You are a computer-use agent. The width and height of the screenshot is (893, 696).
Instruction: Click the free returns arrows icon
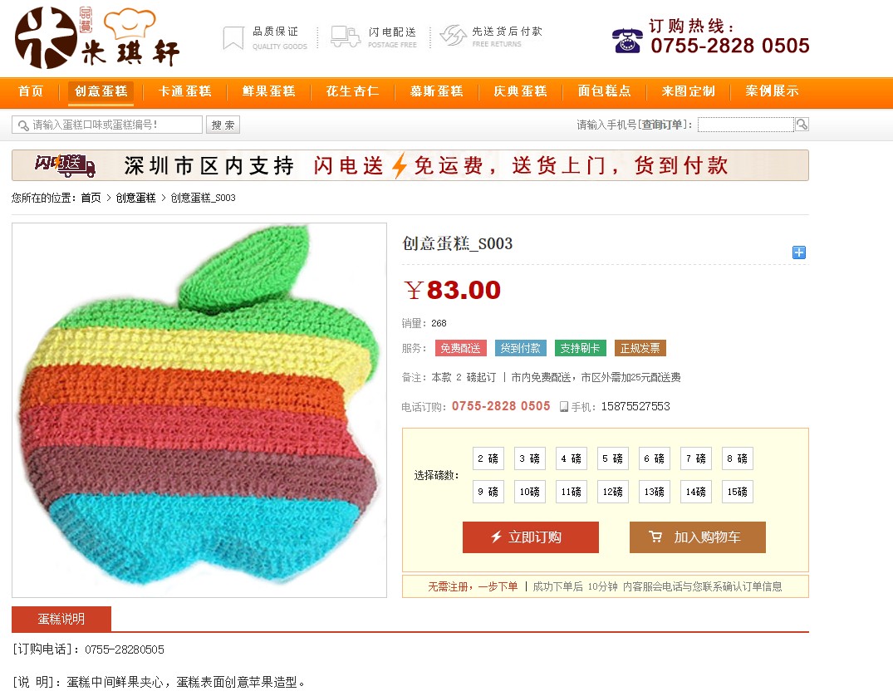point(453,36)
